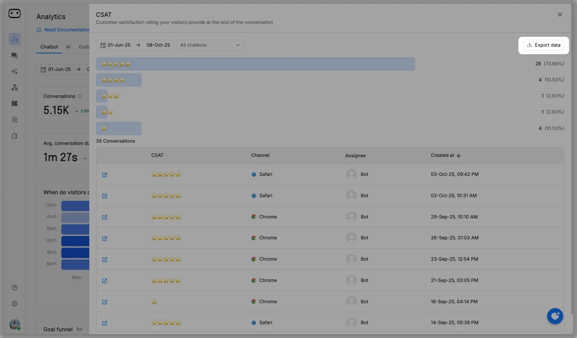Open the All chatbots dropdown
This screenshot has height=338, width=577.
(x=210, y=45)
